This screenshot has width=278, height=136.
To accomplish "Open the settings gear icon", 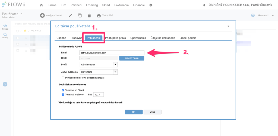I will (x=151, y=5).
